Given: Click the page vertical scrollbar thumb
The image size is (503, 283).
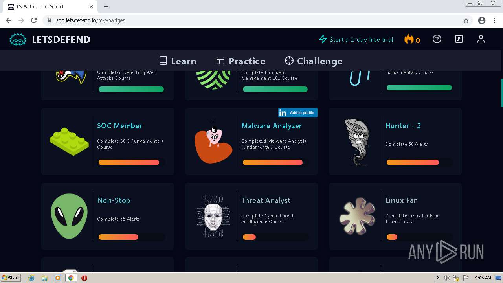Looking at the screenshot, I should tap(501, 92).
